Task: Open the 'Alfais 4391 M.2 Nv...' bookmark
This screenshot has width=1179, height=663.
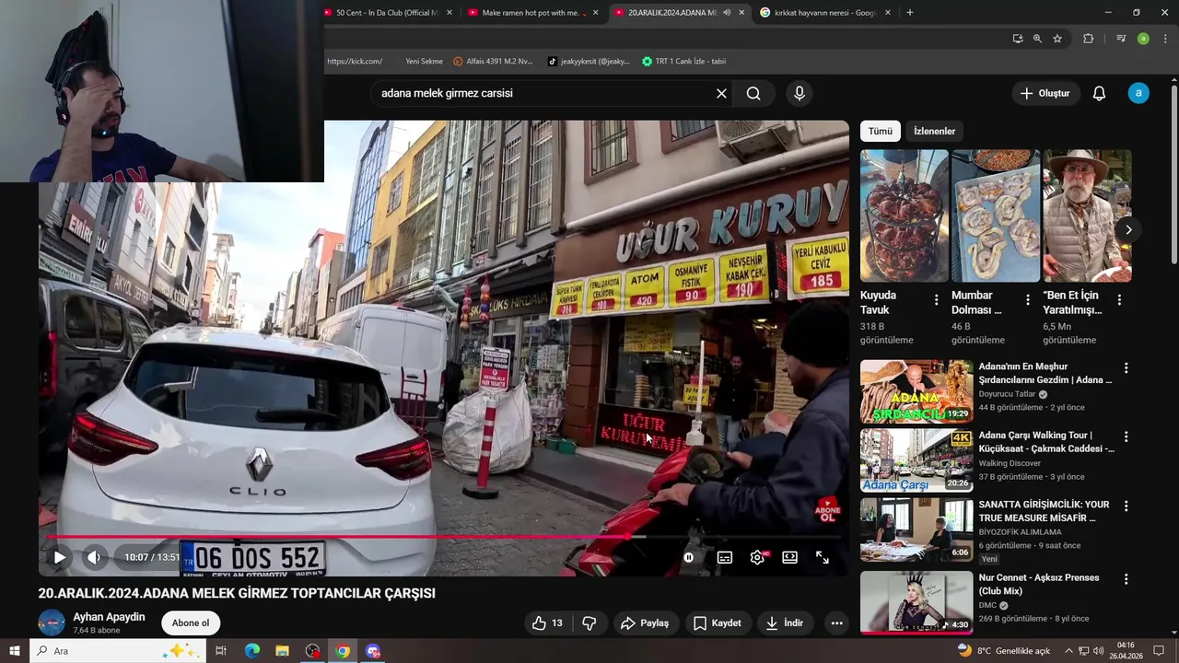Action: (x=493, y=62)
